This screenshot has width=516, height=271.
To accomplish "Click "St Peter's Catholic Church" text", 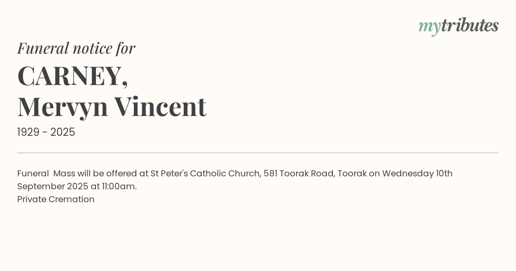I will point(205,173).
